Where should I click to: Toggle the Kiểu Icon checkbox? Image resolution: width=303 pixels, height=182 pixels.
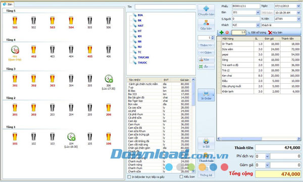[x=181, y=176]
